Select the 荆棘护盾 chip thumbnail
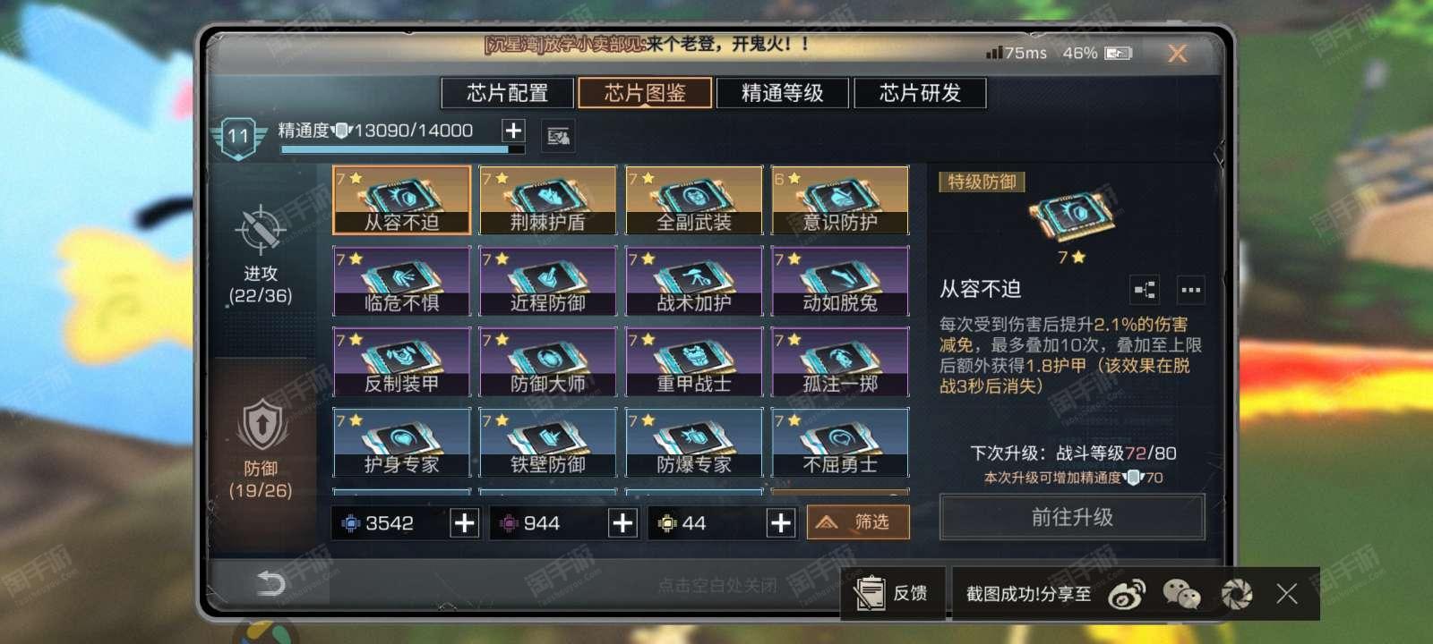 tap(548, 200)
